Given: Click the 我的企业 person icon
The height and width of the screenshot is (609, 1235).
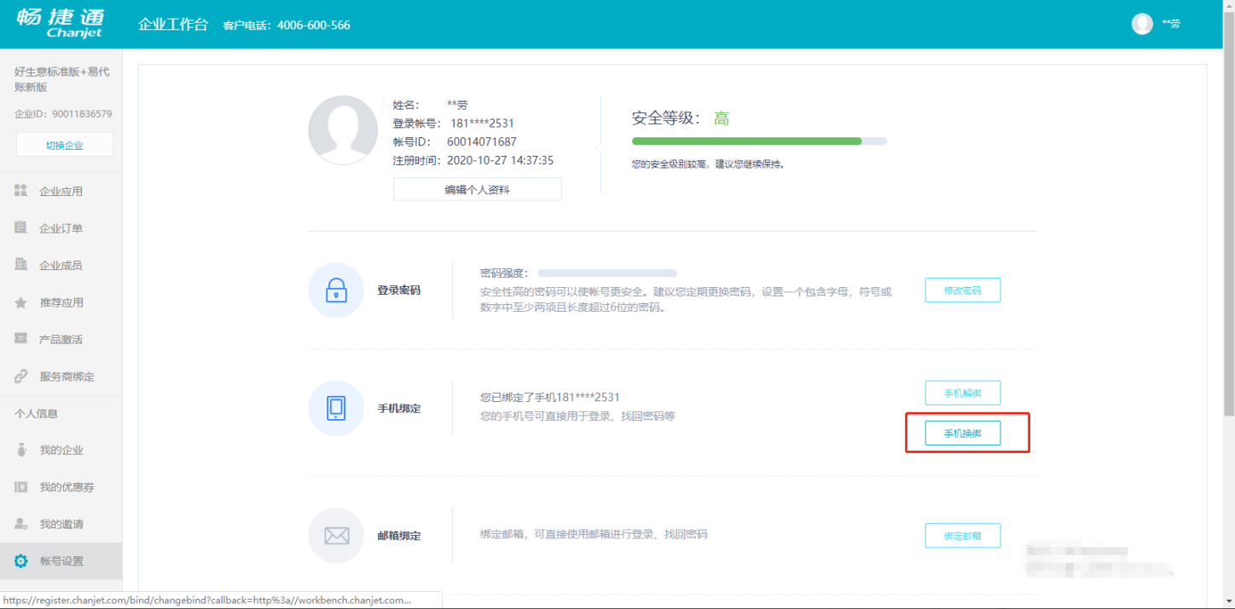Looking at the screenshot, I should point(21,450).
